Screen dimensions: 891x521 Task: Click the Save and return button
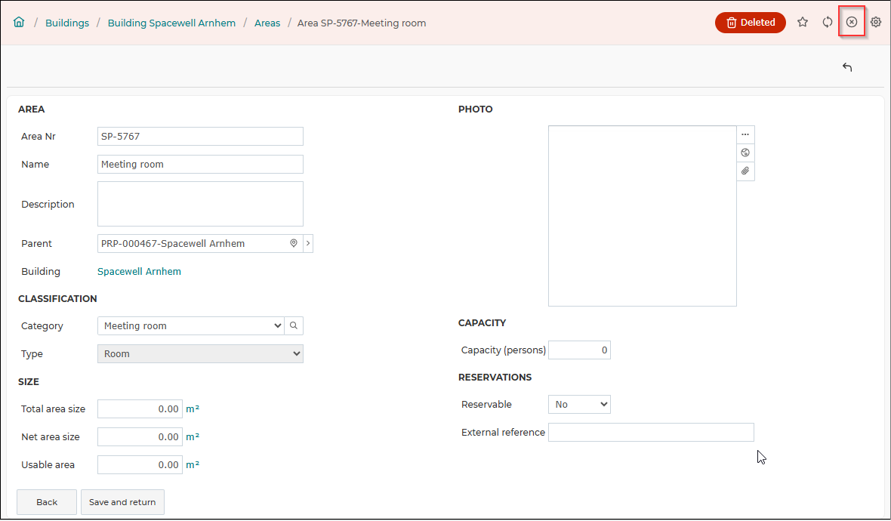(x=123, y=501)
